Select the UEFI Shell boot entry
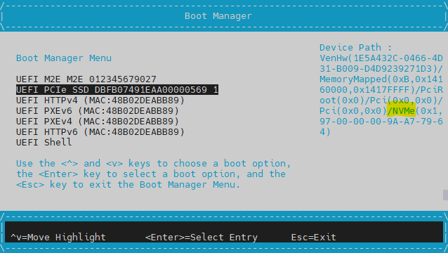 44,143
